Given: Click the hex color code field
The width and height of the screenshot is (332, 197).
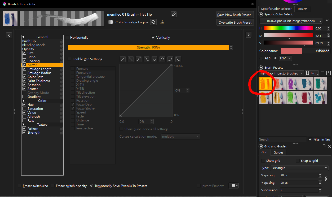Looking at the screenshot, I should [316, 51].
